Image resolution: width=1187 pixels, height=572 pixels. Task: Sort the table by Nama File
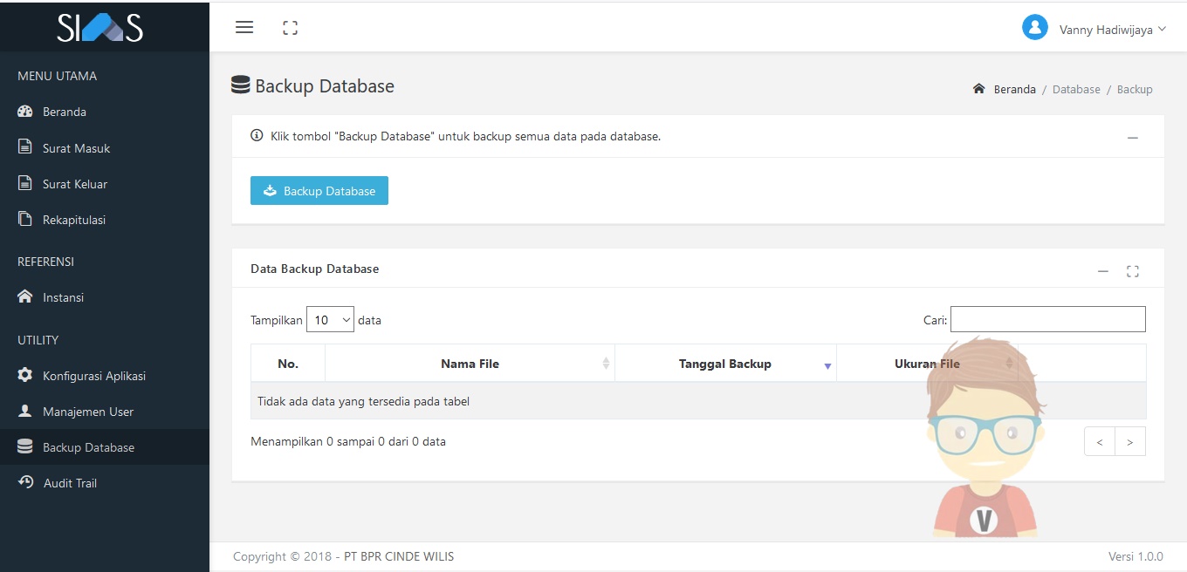(470, 364)
